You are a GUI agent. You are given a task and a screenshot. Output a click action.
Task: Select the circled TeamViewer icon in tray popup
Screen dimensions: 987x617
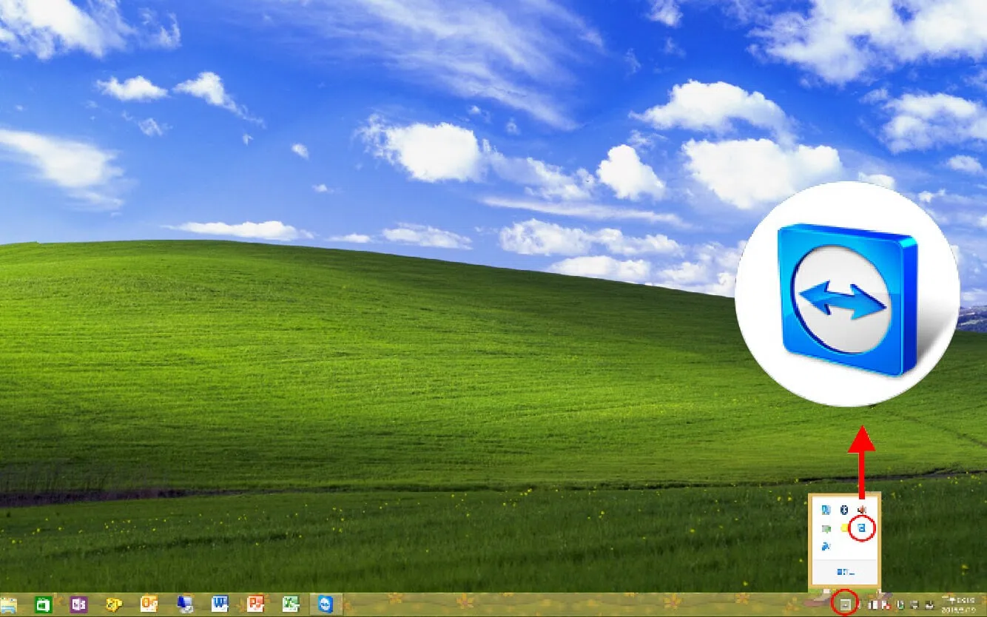(863, 528)
